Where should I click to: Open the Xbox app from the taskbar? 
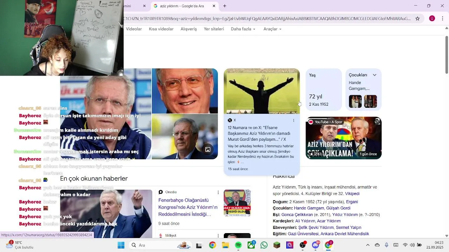(251, 245)
